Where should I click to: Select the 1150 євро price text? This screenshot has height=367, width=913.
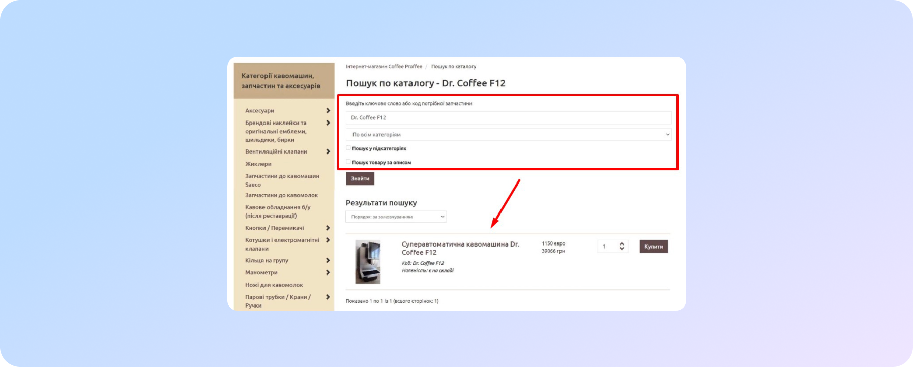[553, 243]
